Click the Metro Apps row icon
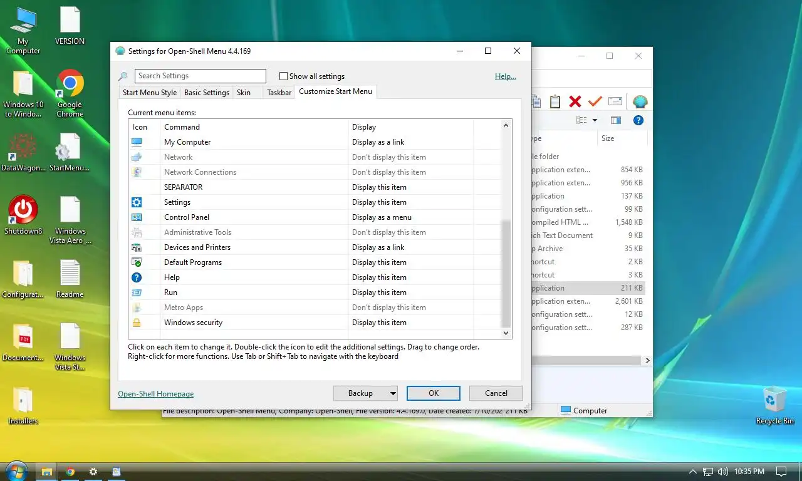 137,308
